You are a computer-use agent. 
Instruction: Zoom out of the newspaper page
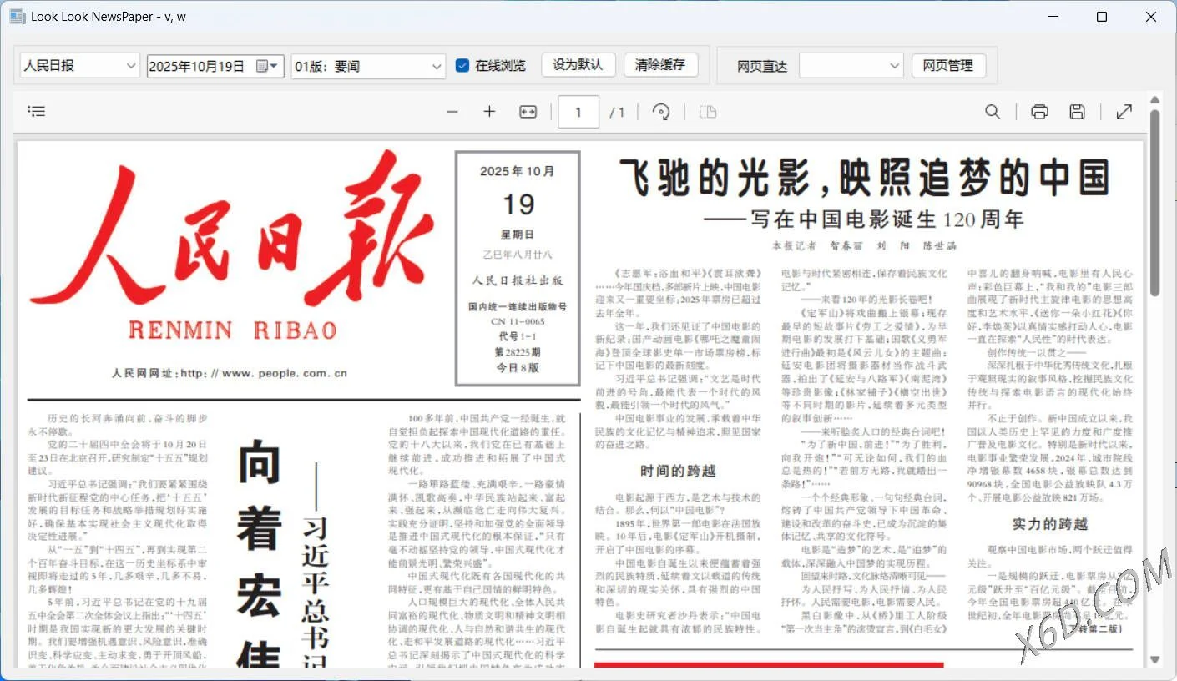(x=452, y=111)
